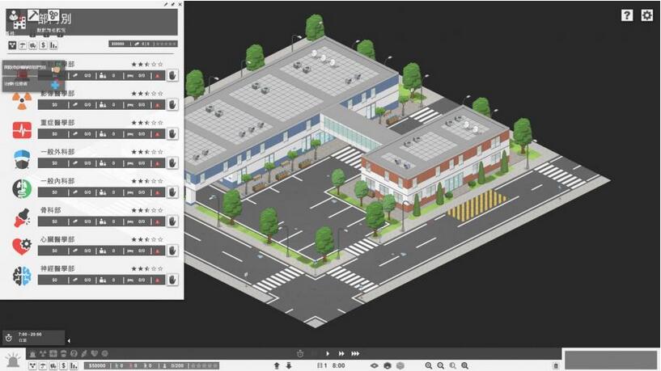The image size is (661, 371).
Task: Open the settings gear menu
Action: (x=646, y=15)
